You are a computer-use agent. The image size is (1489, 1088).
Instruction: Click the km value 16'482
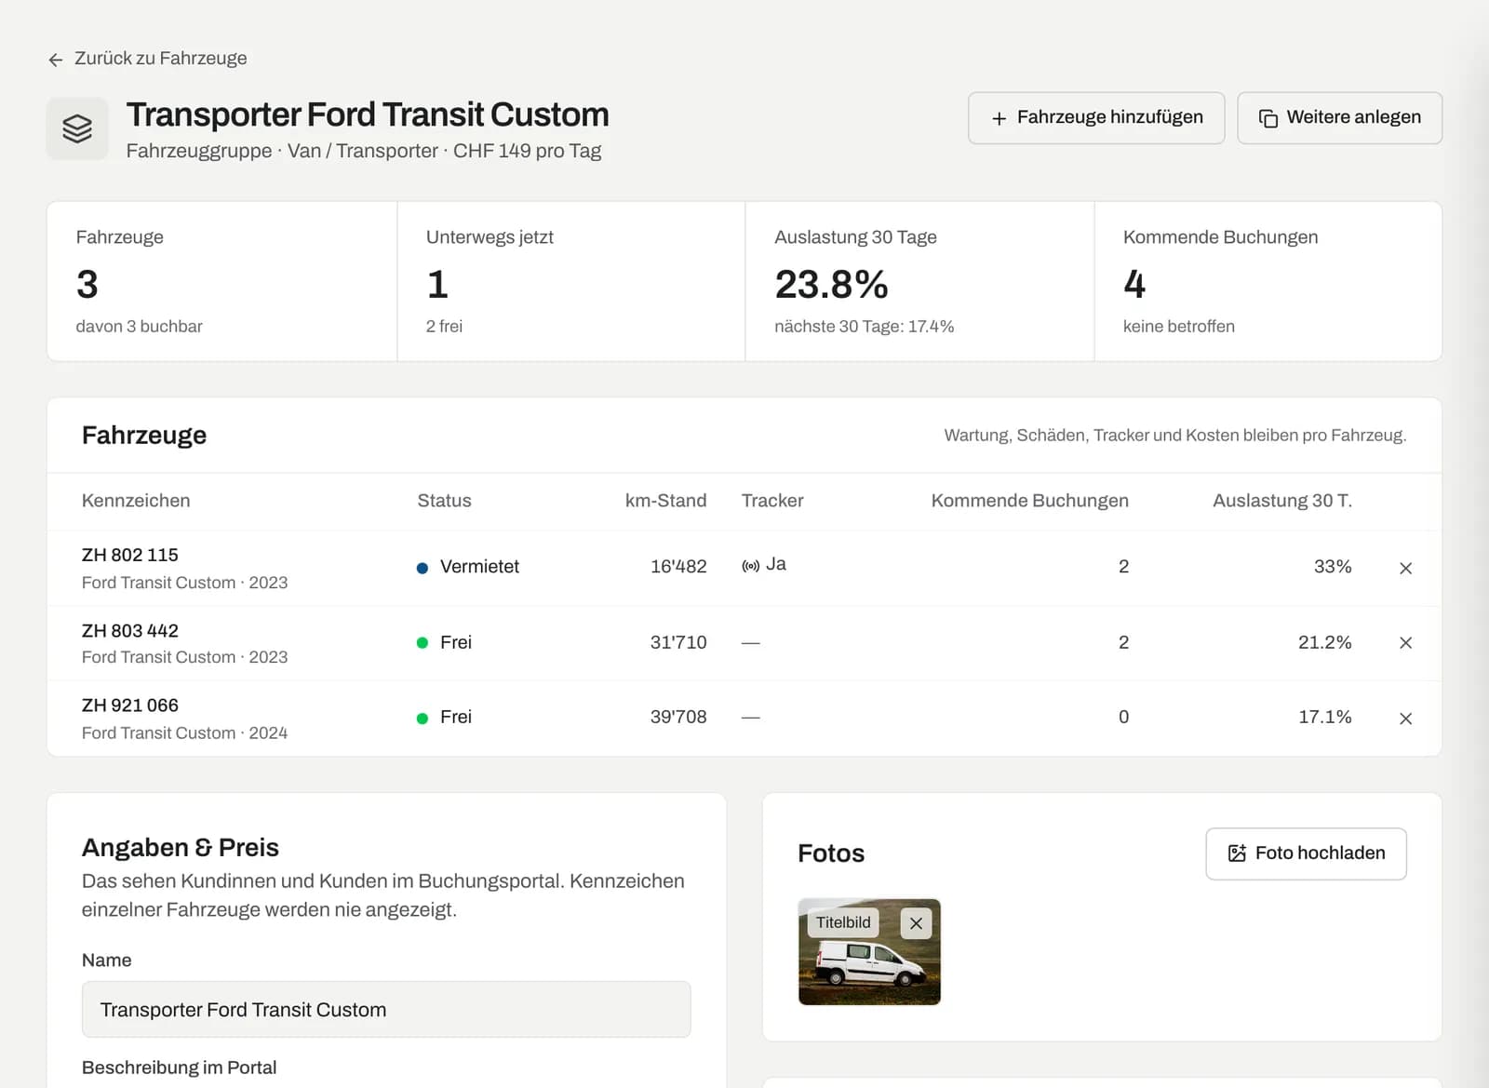tap(678, 567)
